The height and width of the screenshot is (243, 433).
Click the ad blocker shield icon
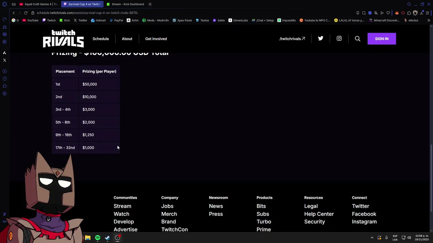[370, 13]
